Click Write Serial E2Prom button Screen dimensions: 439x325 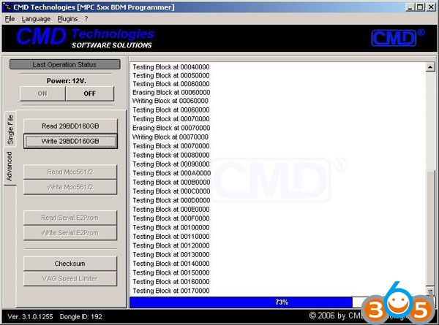[x=70, y=233]
